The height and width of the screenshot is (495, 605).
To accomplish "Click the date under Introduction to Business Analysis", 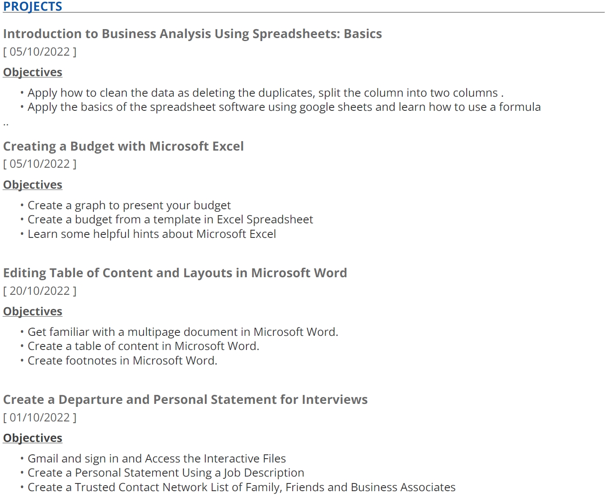I will [39, 52].
